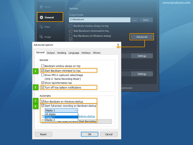Screen dimensions: 193x145
Task: Enable Show FPS in captured video/image
Action: click(x=43, y=75)
